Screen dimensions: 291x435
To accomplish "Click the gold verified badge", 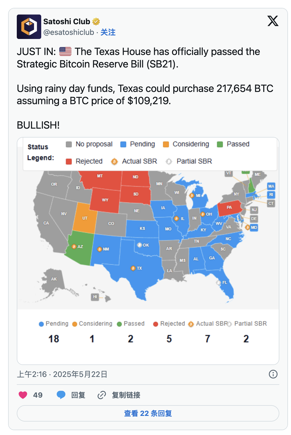I will pyautogui.click(x=96, y=22).
